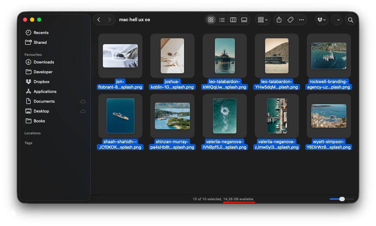The height and width of the screenshot is (226, 376).
Task: Click the Share icon in the toolbar
Action: (279, 20)
